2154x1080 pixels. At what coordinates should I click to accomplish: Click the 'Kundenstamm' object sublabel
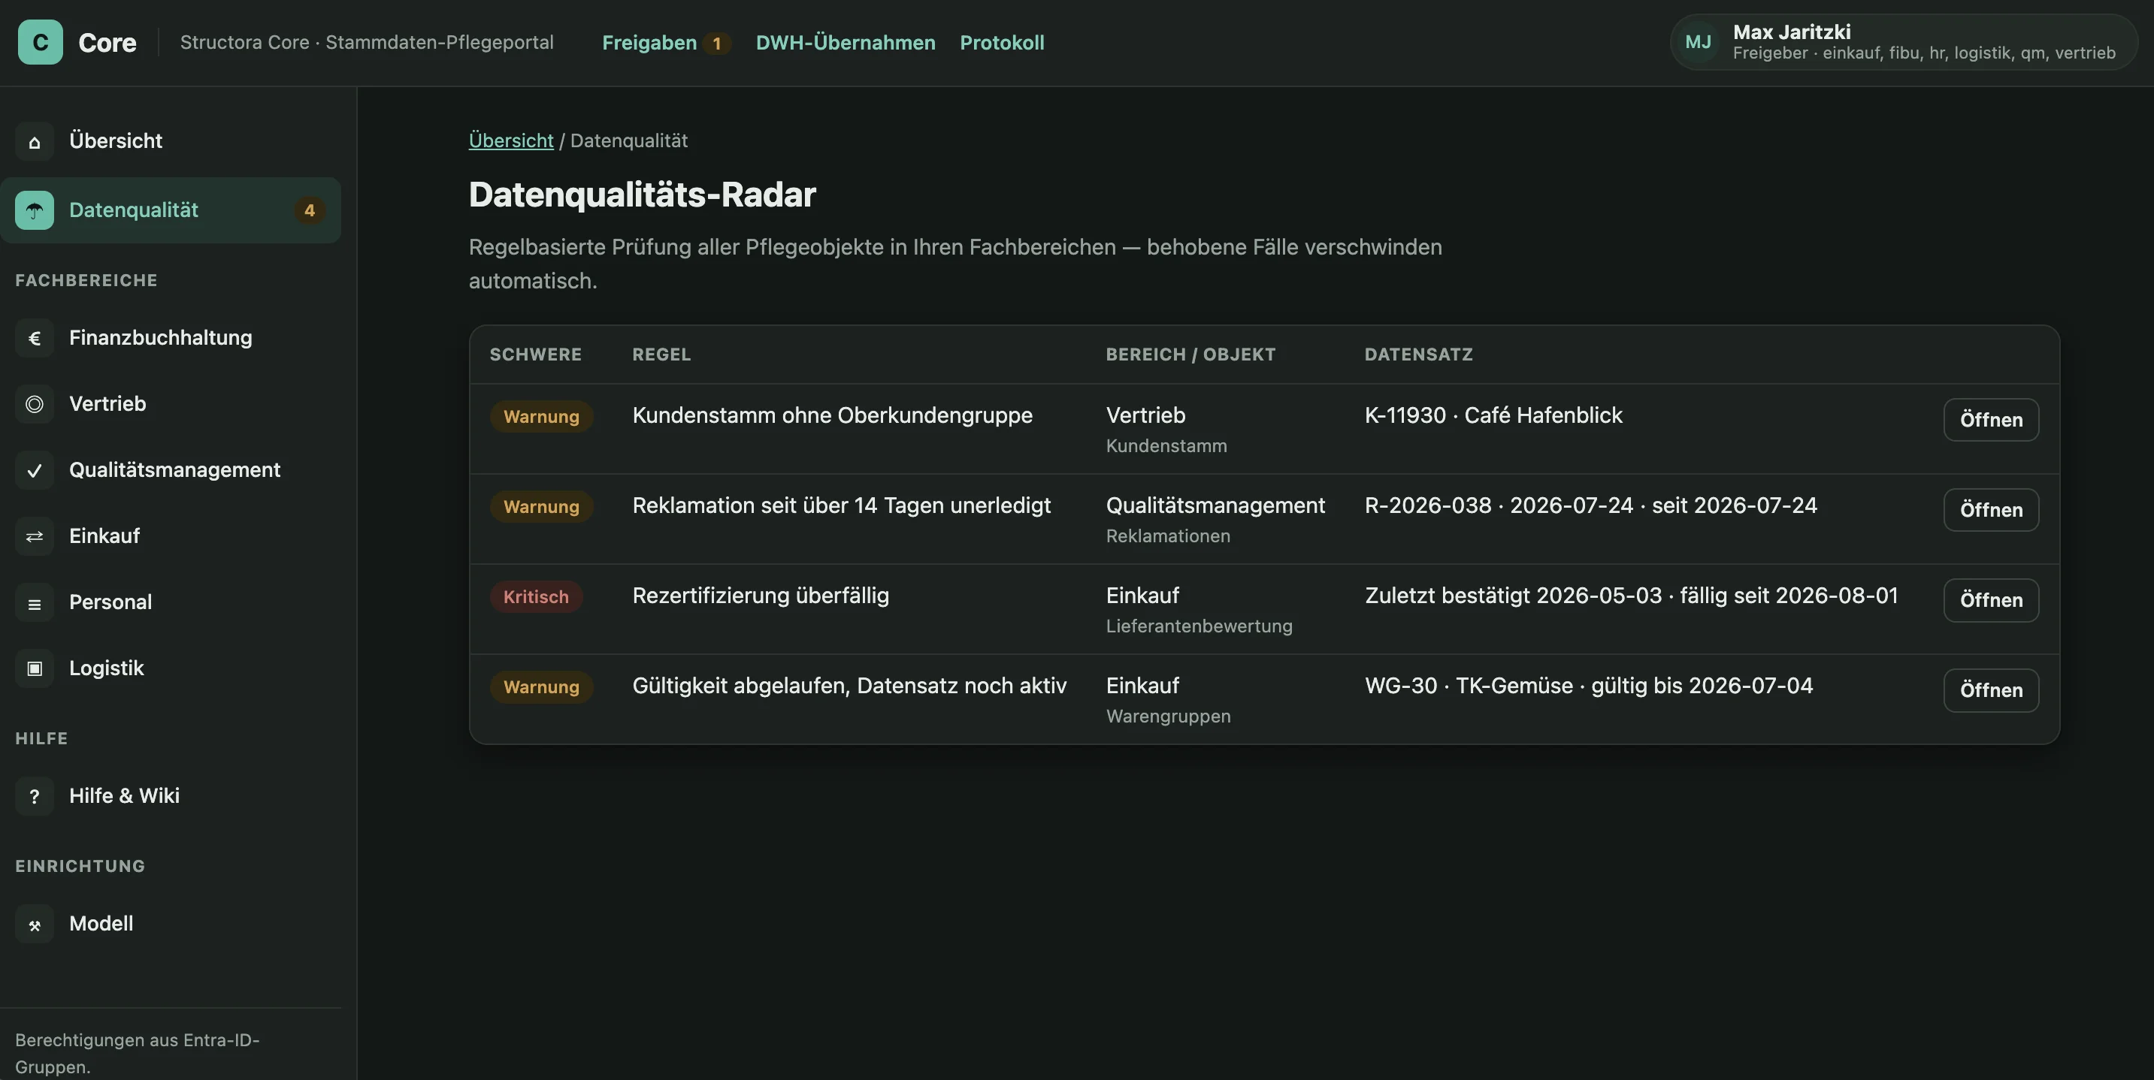[1166, 445]
